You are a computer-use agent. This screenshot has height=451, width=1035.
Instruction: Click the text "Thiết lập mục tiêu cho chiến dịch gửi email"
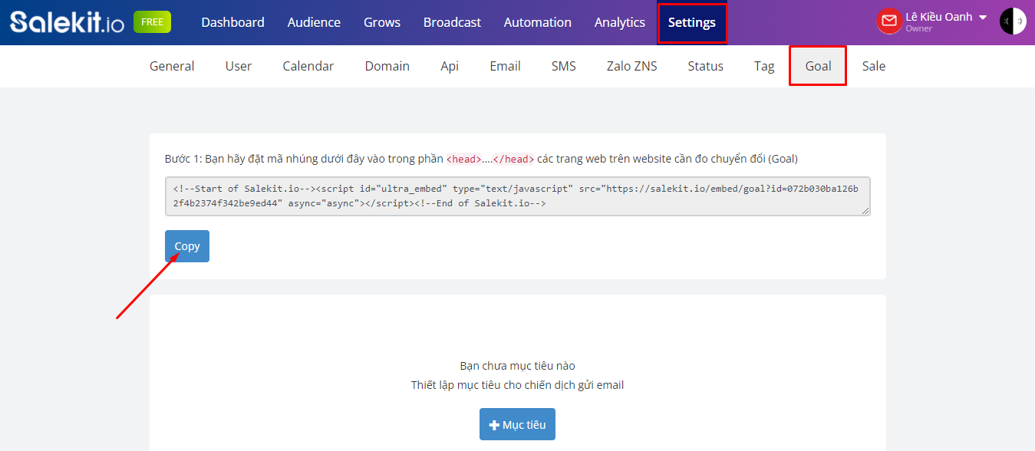(517, 385)
